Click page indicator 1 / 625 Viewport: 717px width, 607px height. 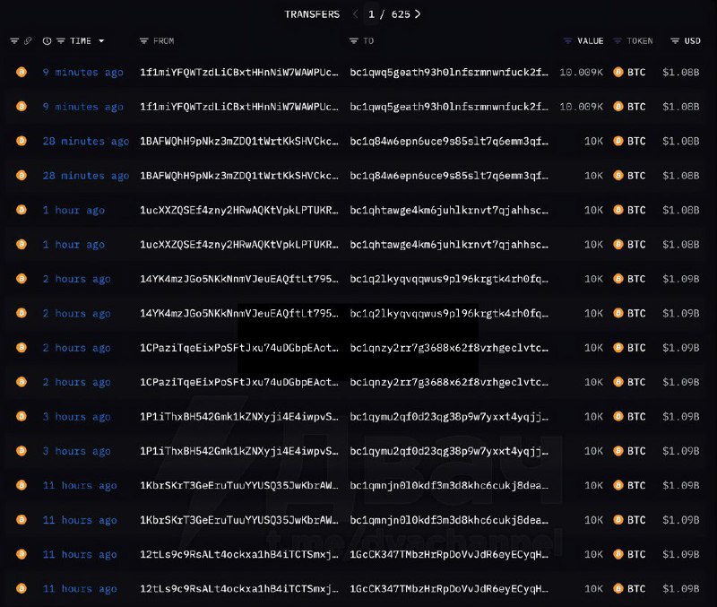coord(386,14)
